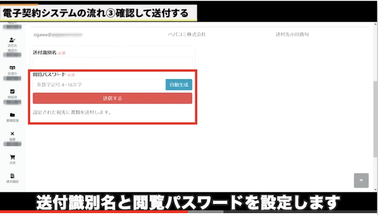This screenshot has height=215, width=378.
Task: Click the ペパコミ株式会社 company name
Action: 187,34
